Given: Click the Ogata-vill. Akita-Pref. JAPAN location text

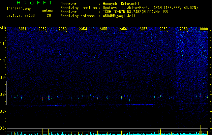Looking at the screenshot, I should (x=150, y=8).
